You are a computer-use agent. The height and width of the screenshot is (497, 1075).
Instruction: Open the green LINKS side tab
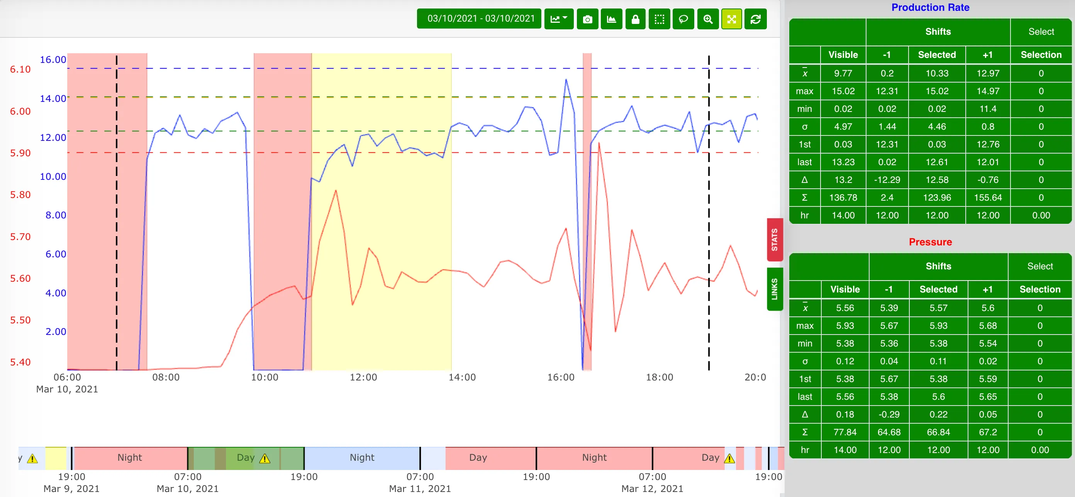775,289
